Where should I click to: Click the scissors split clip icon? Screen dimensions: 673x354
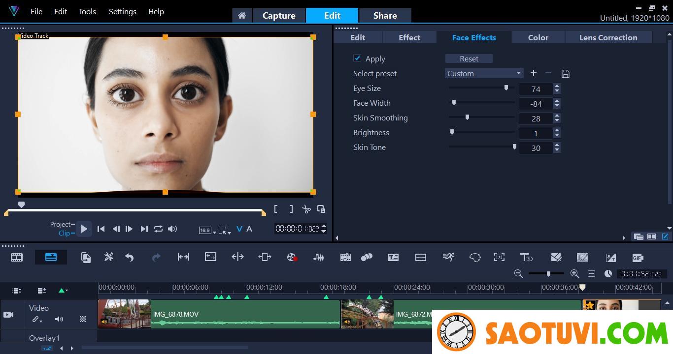click(306, 209)
